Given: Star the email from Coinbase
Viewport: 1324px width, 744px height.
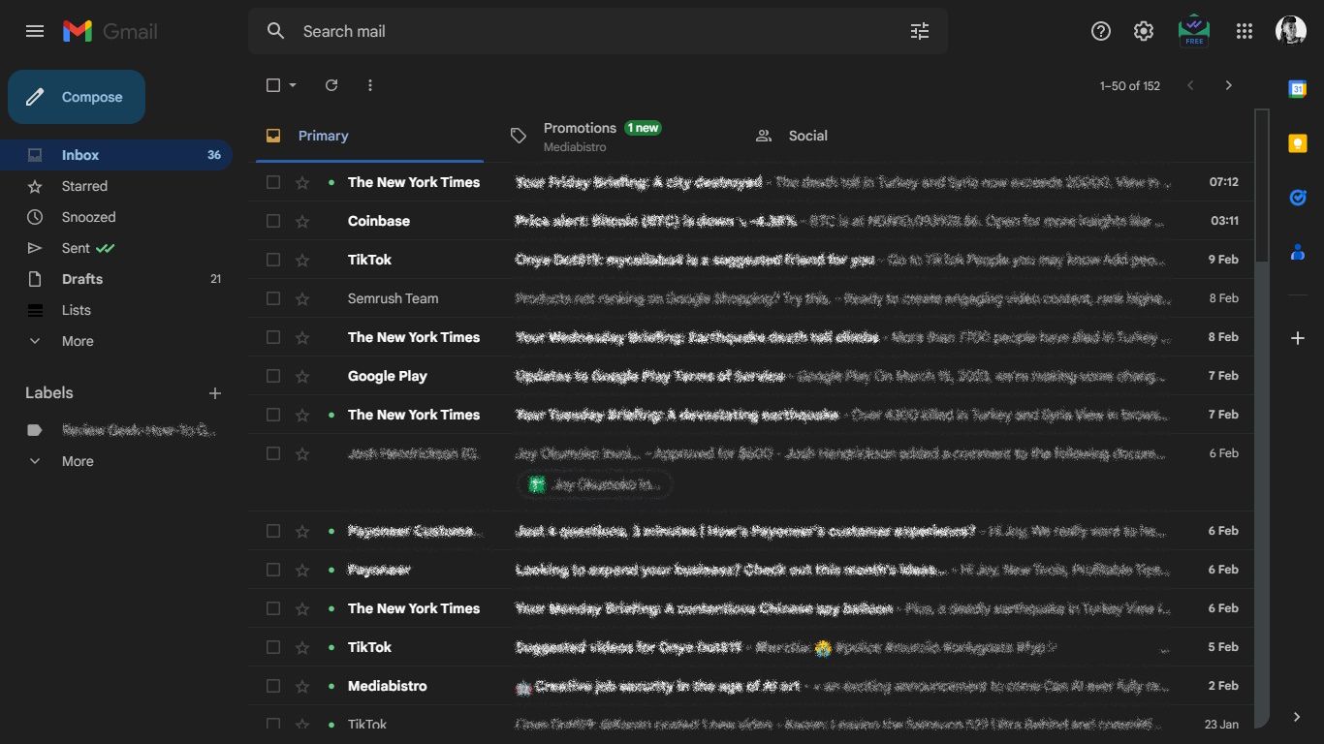Looking at the screenshot, I should (303, 220).
